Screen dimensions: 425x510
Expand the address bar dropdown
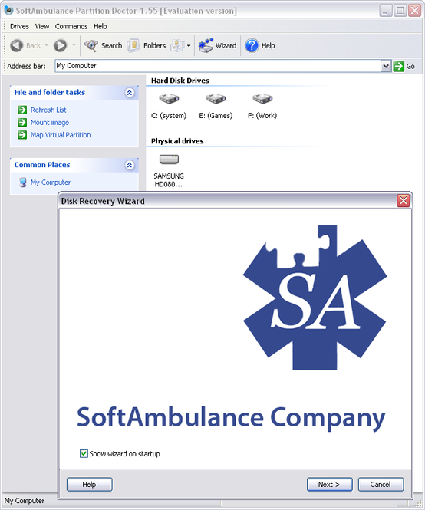tap(386, 66)
